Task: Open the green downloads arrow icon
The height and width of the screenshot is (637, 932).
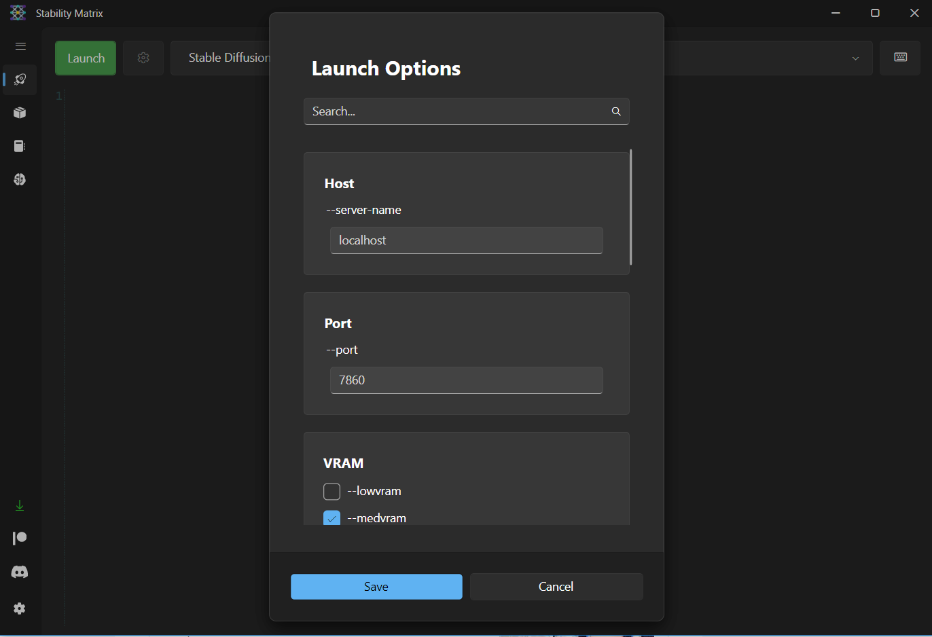Action: pos(20,505)
